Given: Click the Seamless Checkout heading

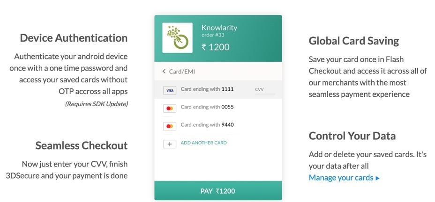Looking at the screenshot, I should coord(82,145).
